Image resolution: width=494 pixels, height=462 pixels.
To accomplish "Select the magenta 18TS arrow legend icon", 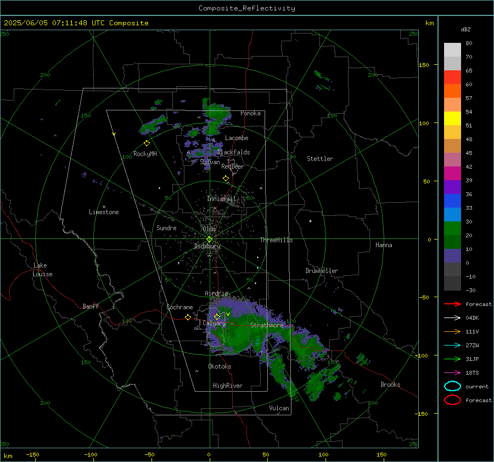I will click(x=452, y=373).
